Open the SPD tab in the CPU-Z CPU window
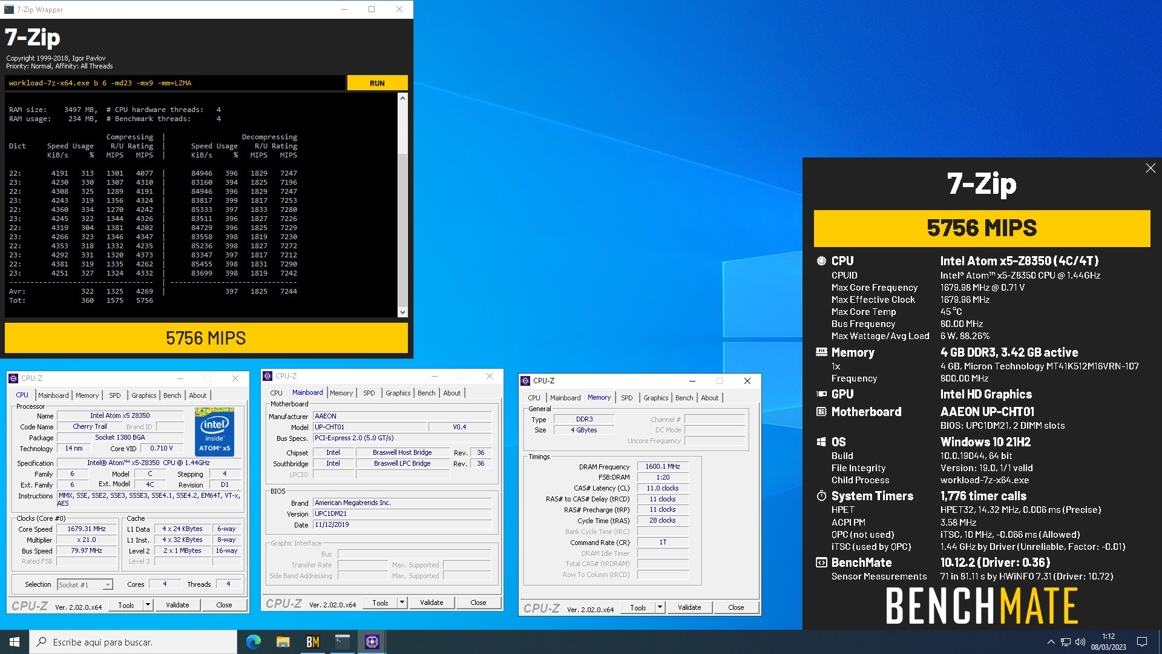Screen dimensions: 1162x654 (115, 395)
